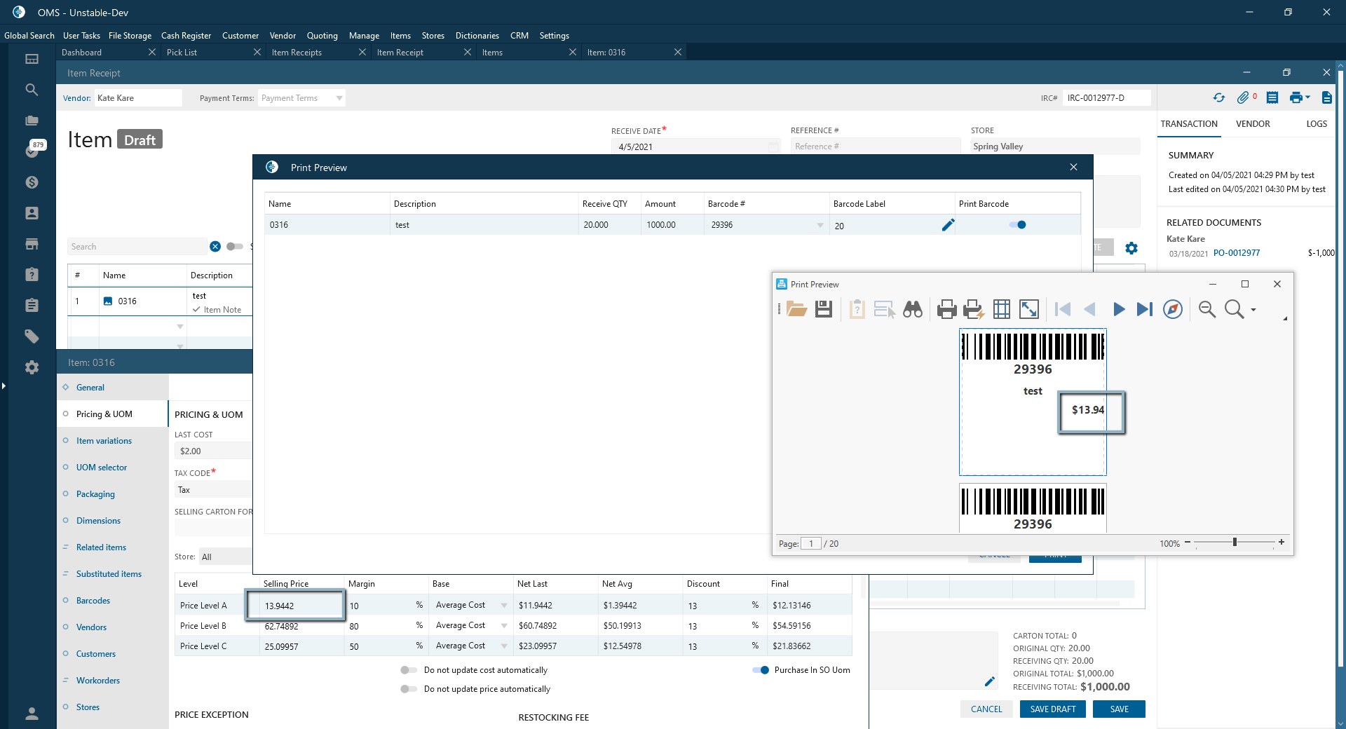
Task: Click the Save floppy disk icon in preview
Action: (824, 309)
